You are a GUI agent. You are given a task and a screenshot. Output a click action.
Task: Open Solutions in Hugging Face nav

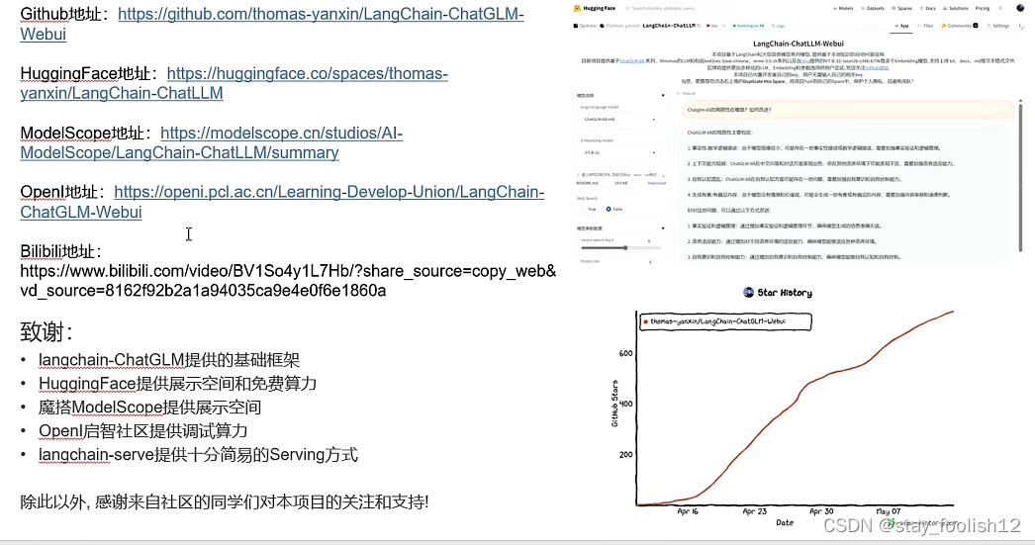click(955, 9)
